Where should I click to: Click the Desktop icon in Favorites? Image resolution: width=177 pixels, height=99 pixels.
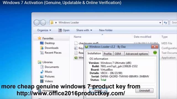click(x=42, y=43)
